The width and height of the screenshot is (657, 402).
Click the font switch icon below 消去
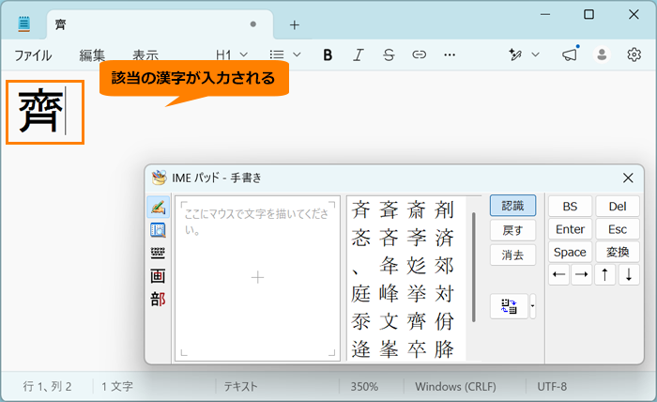pos(509,306)
